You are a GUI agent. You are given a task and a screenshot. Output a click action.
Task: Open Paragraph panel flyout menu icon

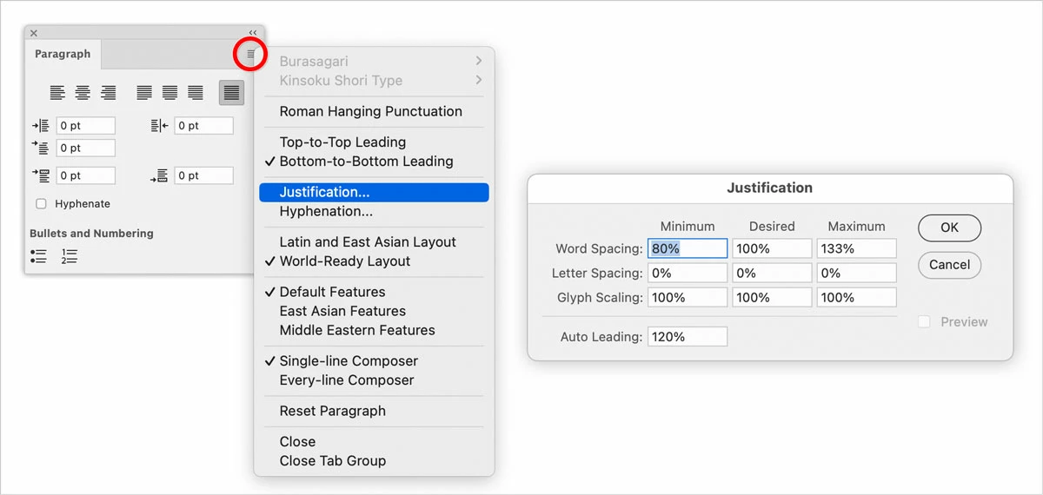tap(250, 55)
